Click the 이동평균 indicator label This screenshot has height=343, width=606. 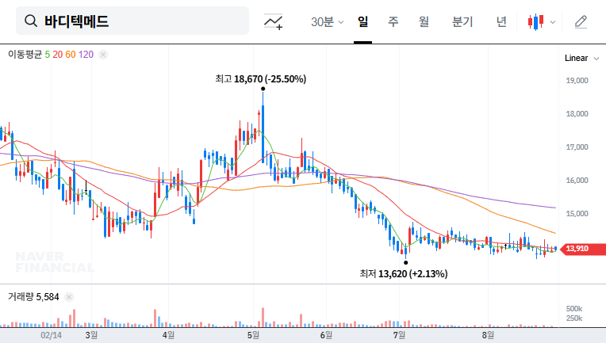pos(25,55)
